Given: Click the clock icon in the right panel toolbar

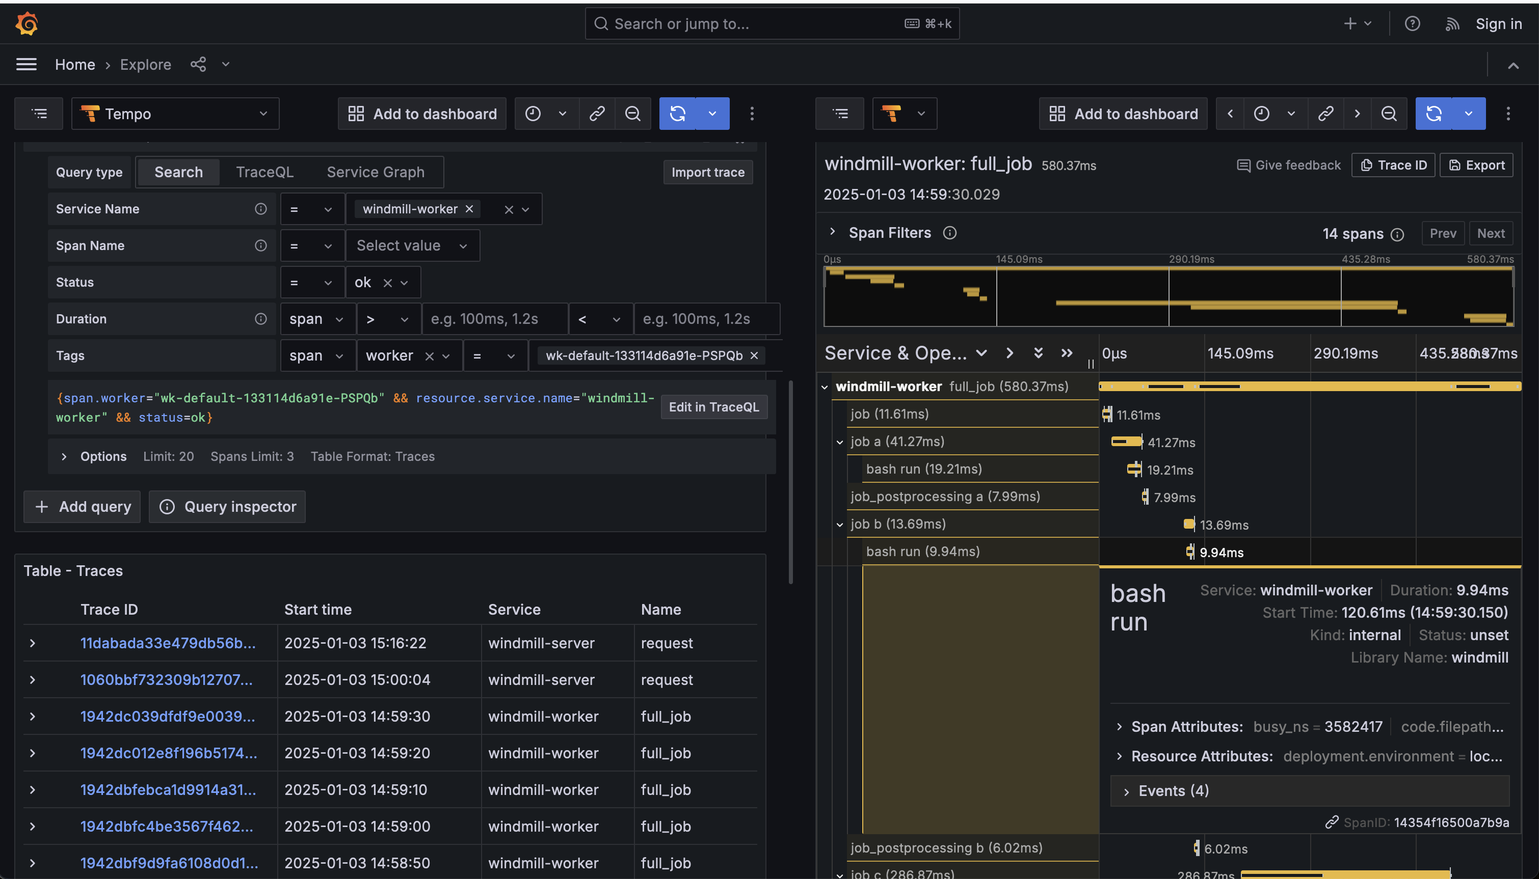Looking at the screenshot, I should point(1262,114).
